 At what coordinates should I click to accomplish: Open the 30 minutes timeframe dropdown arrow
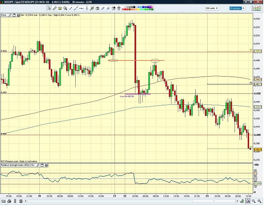244,8
